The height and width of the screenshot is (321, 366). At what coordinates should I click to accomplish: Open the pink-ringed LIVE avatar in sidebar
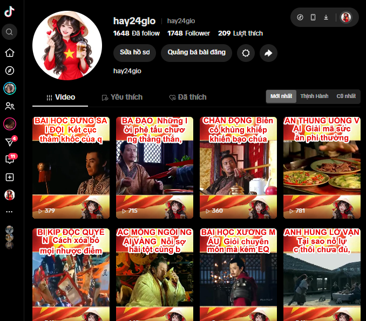coord(10,124)
